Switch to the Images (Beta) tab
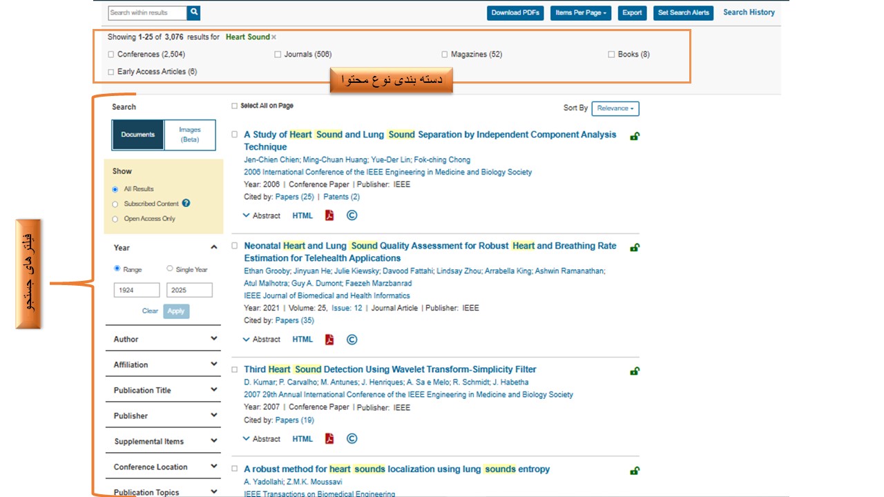The width and height of the screenshot is (884, 497). click(190, 135)
